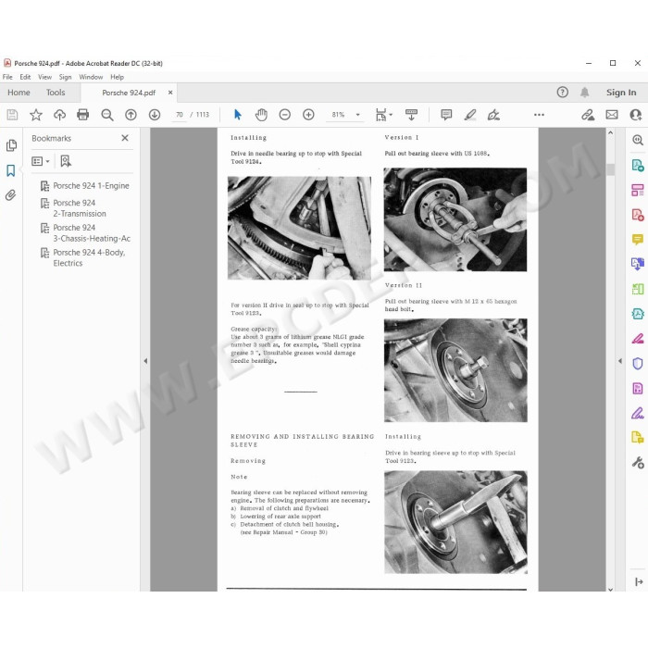Image resolution: width=648 pixels, height=648 pixels.
Task: Click the Save file toolbar icon
Action: [12, 115]
